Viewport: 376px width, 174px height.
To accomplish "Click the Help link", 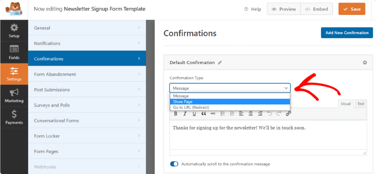I will click(x=252, y=9).
